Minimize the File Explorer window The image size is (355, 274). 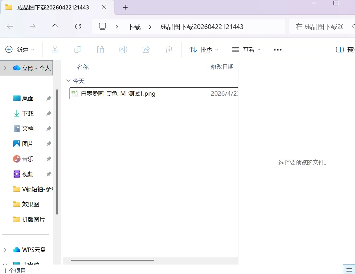point(314,3)
